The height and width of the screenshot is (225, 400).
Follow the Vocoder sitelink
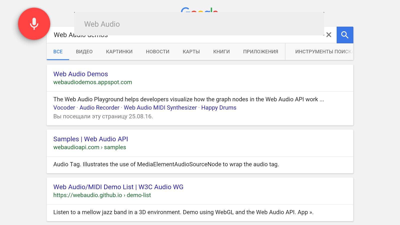point(64,108)
